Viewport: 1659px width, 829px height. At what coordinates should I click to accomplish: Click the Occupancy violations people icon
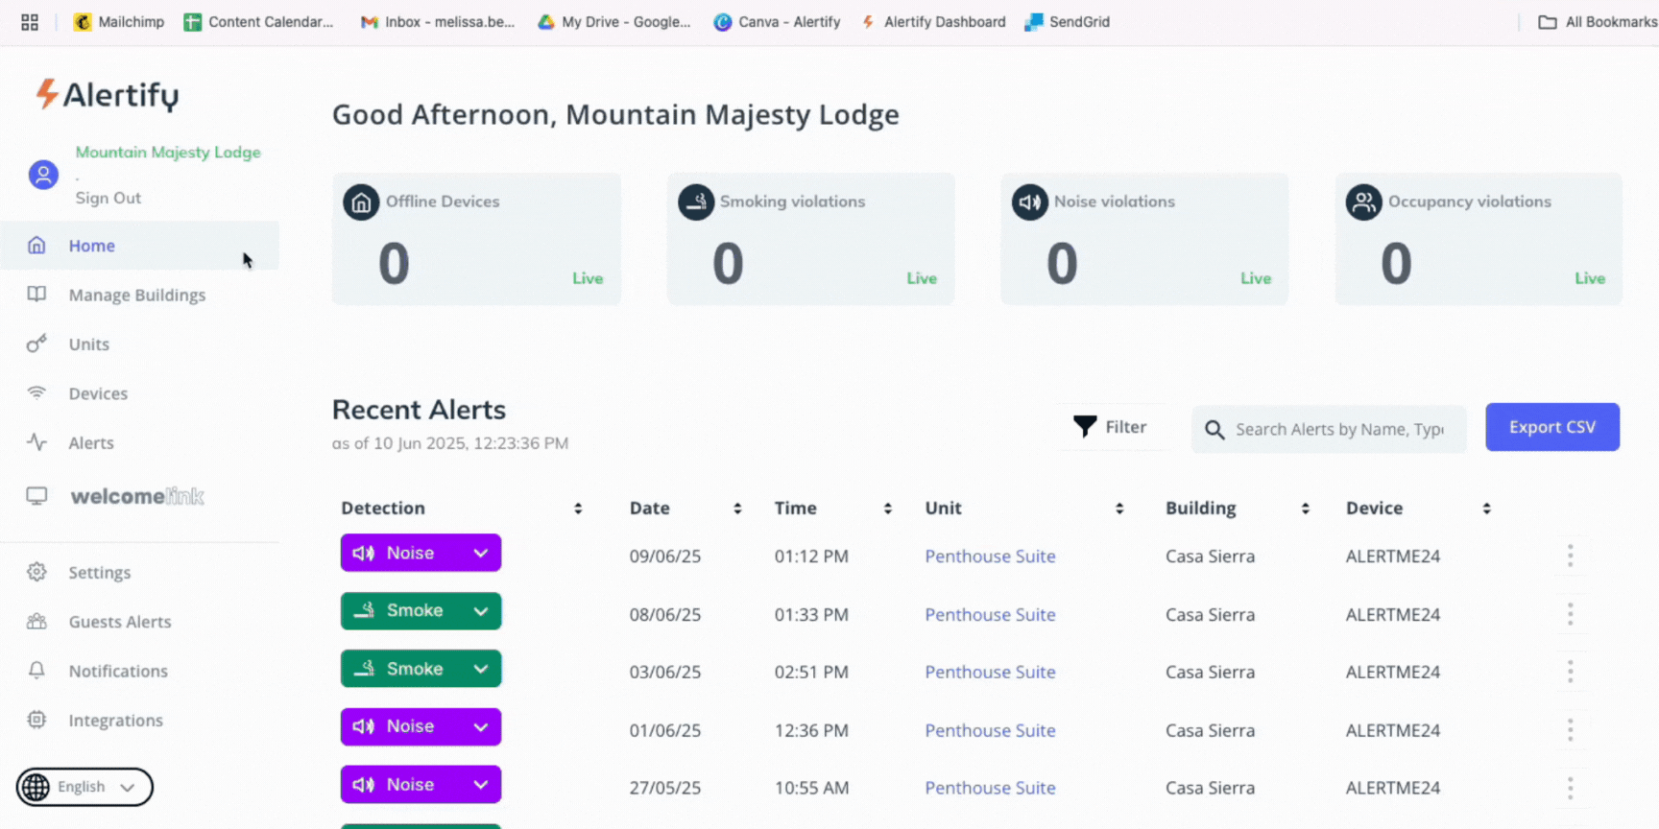pos(1363,202)
